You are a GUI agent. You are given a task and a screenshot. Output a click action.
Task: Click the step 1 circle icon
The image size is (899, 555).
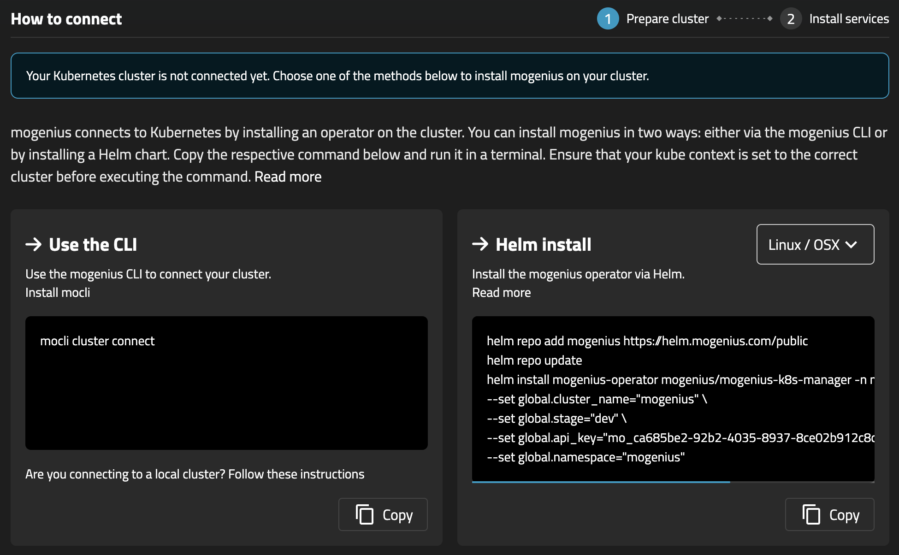coord(608,18)
